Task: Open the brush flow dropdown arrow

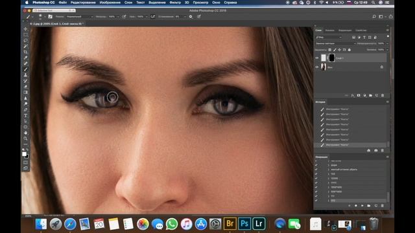Action: tap(147, 17)
